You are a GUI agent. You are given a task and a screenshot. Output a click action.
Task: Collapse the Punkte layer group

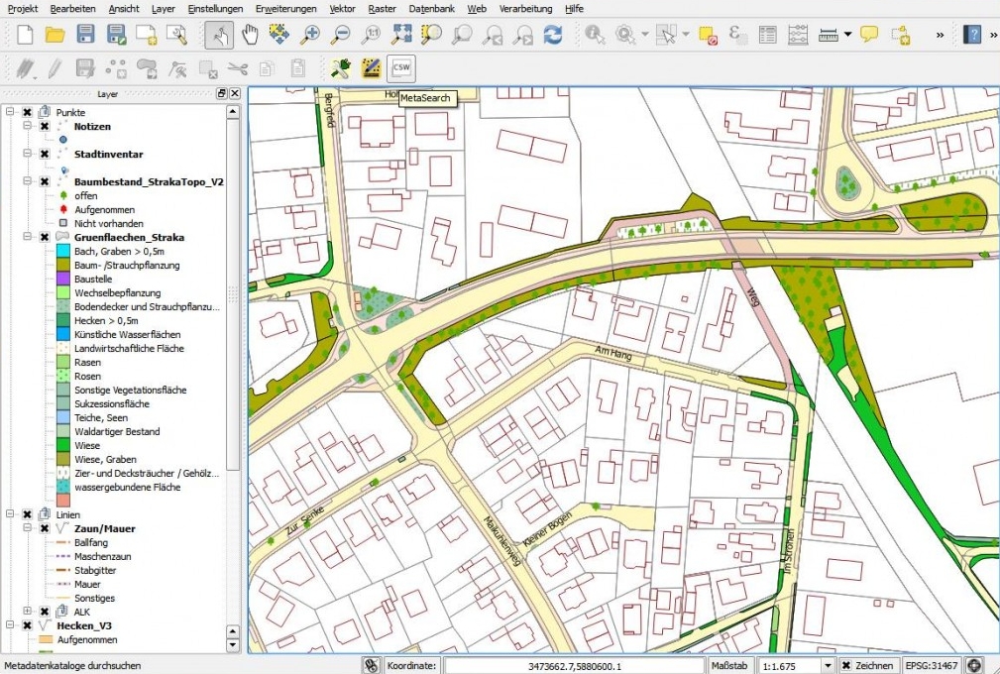coord(11,113)
